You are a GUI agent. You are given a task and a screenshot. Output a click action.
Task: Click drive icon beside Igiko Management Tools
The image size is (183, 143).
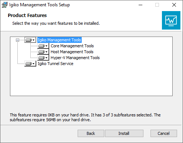[28, 40]
